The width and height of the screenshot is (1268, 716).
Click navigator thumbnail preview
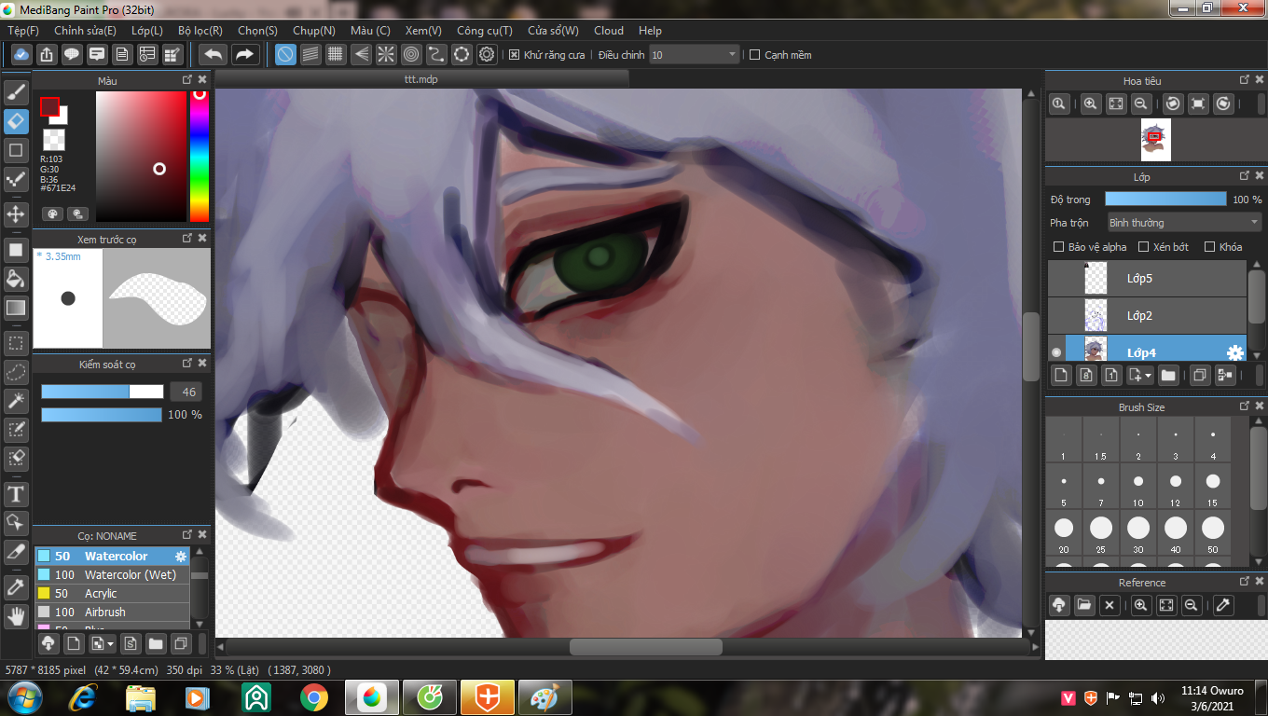click(1155, 140)
